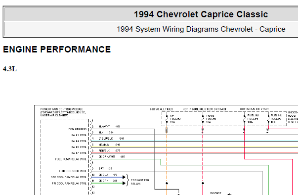Click the first 'FUEL INJ FUSE' 10A label
Image resolution: width=298 pixels, height=195 pixels.
click(253, 119)
